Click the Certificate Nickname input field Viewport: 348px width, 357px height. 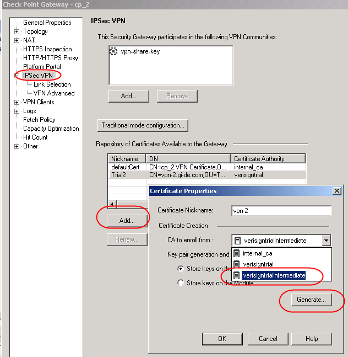pyautogui.click(x=281, y=211)
